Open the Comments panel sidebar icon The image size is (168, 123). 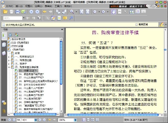pyautogui.click(x=4, y=103)
